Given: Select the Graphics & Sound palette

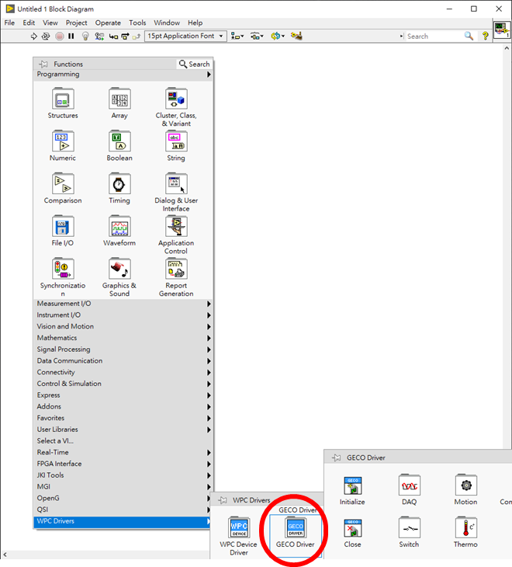Looking at the screenshot, I should [x=119, y=270].
